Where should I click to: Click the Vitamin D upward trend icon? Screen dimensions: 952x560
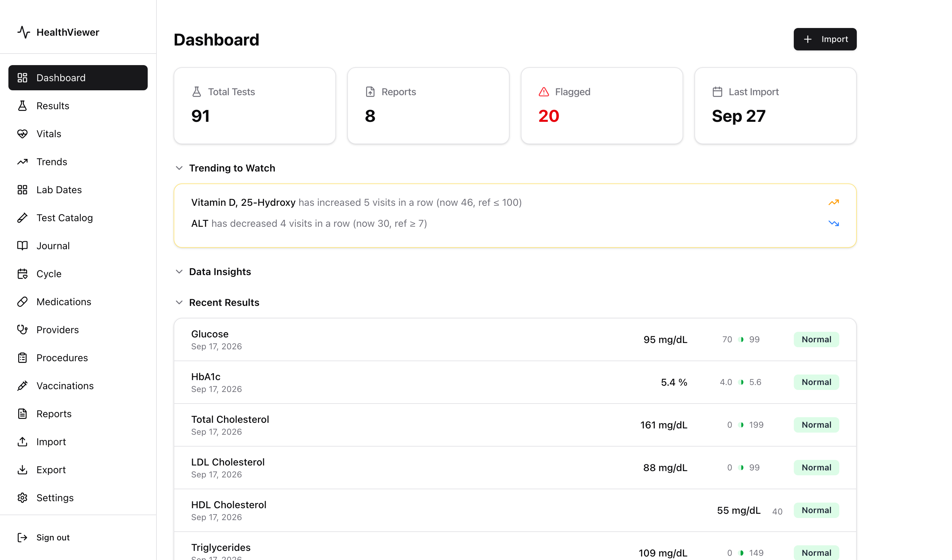click(834, 203)
